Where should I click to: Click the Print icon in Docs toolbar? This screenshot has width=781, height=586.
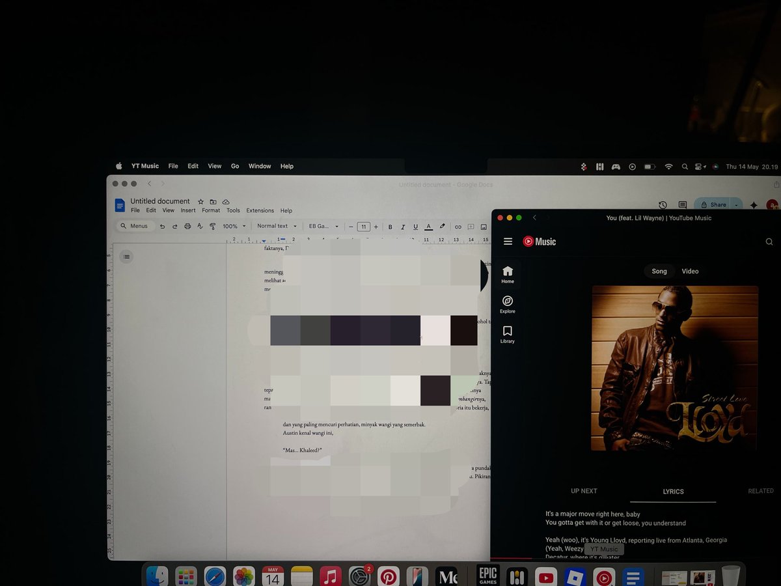[187, 227]
